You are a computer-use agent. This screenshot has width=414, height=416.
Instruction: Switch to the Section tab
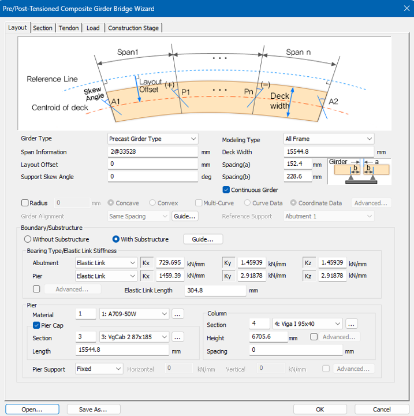coord(43,28)
